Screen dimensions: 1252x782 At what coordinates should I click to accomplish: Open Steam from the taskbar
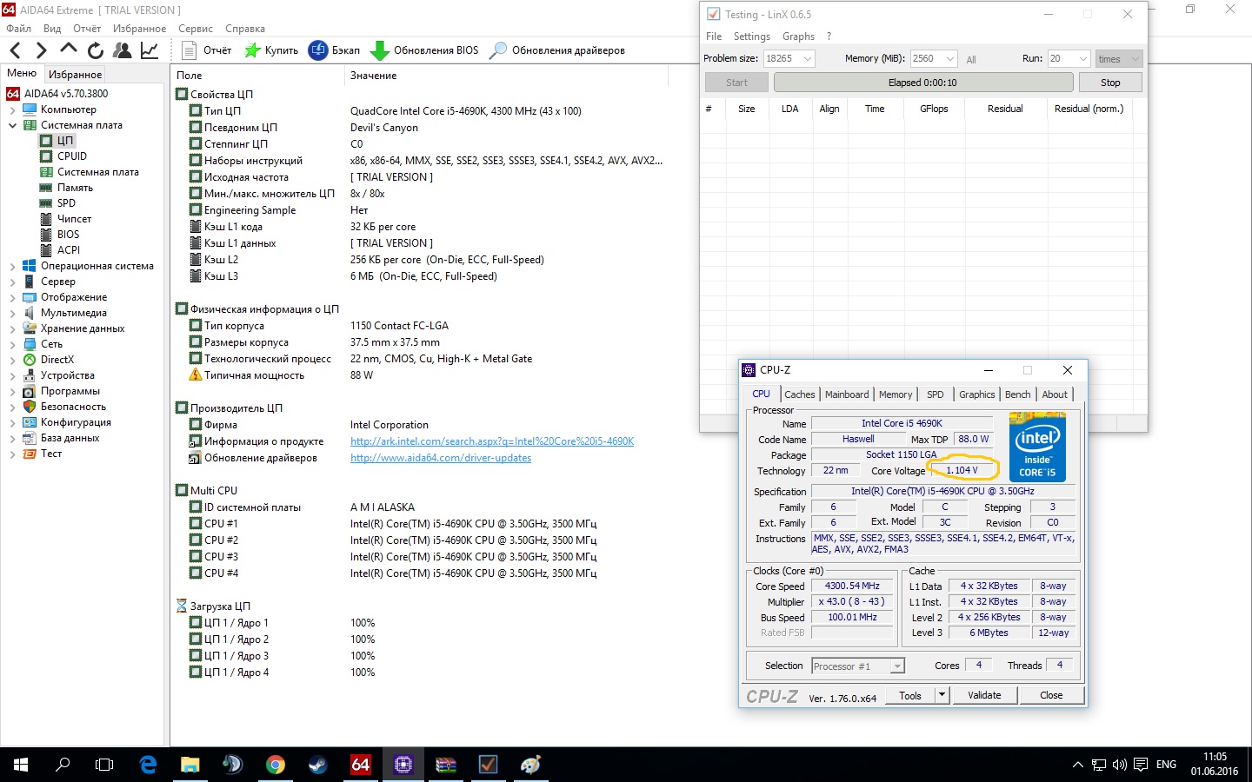[x=318, y=765]
